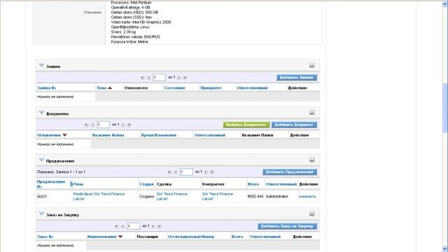The width and height of the screenshot is (448, 252).
Task: Go to next page in Заказ на Закупку list
Action: click(x=153, y=226)
